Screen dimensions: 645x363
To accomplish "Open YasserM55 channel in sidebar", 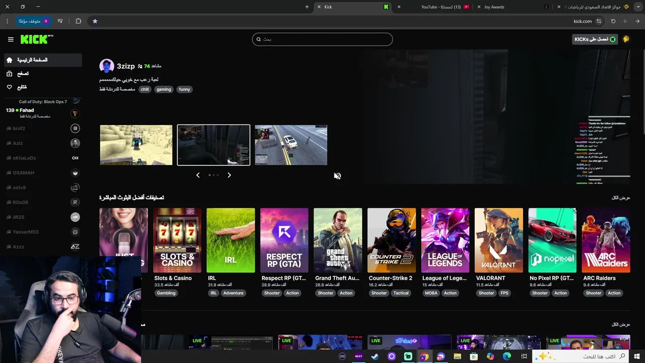I will click(42, 232).
